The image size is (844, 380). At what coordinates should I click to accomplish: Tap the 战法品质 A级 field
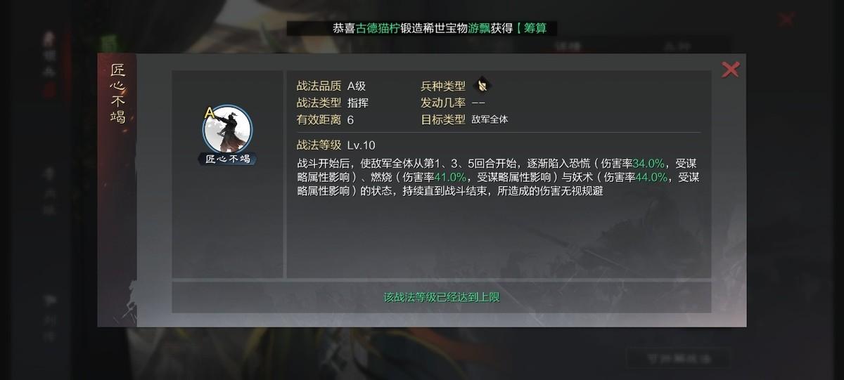[331, 86]
